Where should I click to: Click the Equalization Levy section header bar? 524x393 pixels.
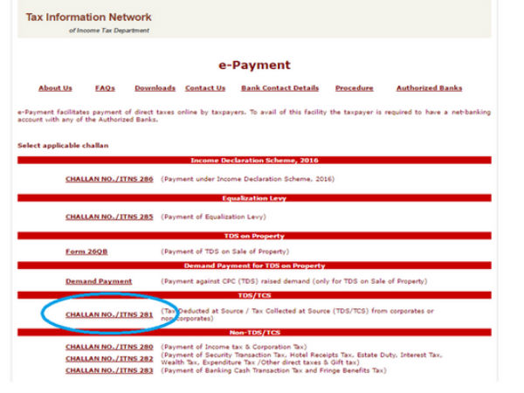254,197
